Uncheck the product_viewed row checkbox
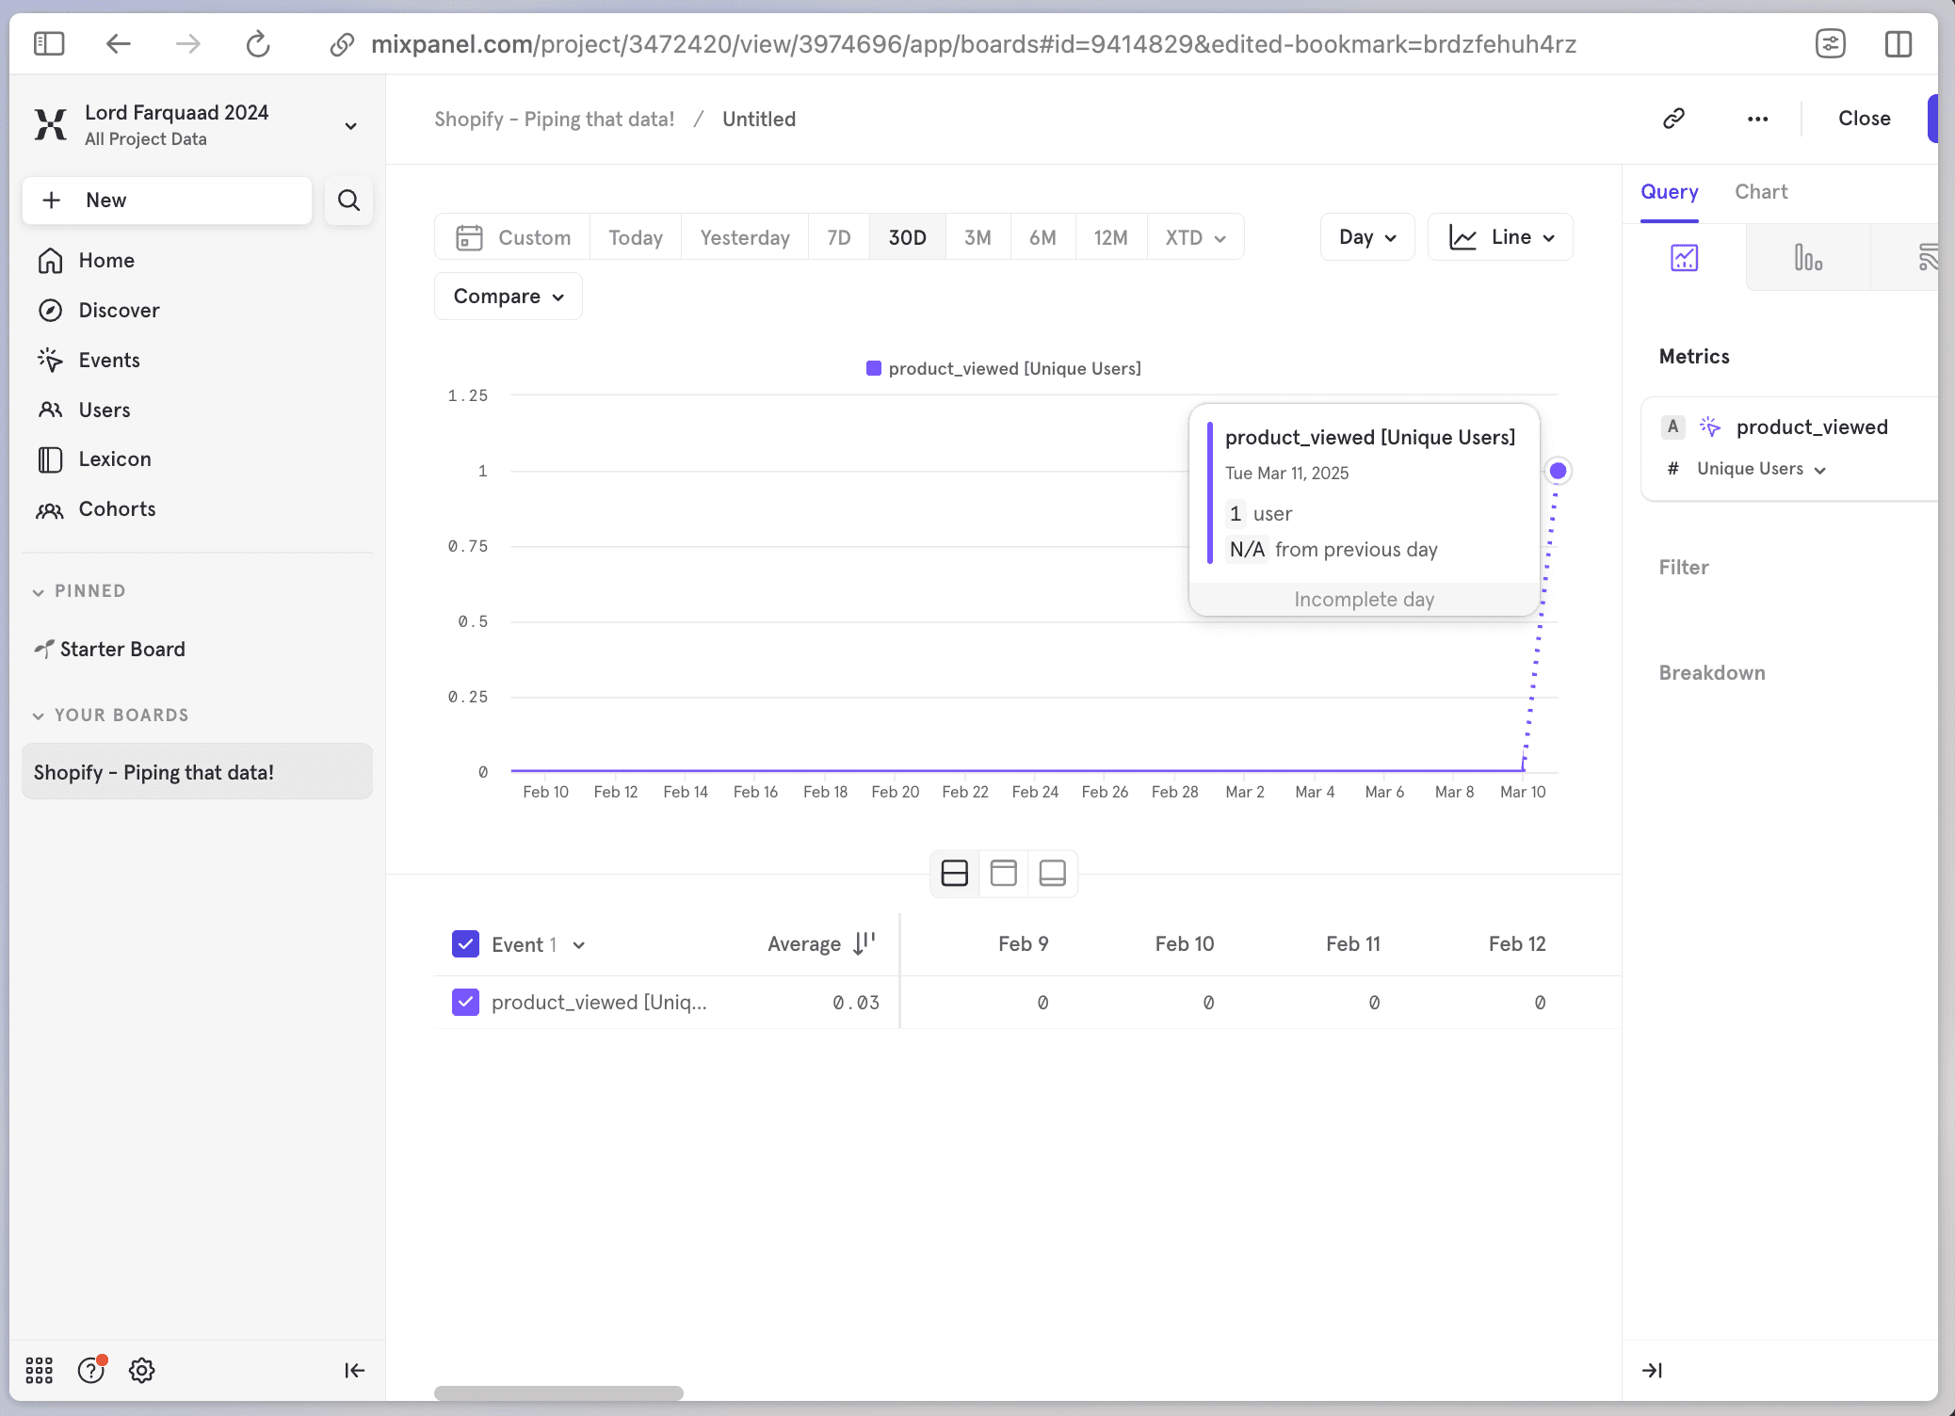The image size is (1955, 1416). tap(465, 1003)
